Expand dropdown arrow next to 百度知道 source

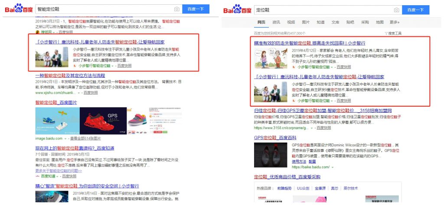coord(58,176)
